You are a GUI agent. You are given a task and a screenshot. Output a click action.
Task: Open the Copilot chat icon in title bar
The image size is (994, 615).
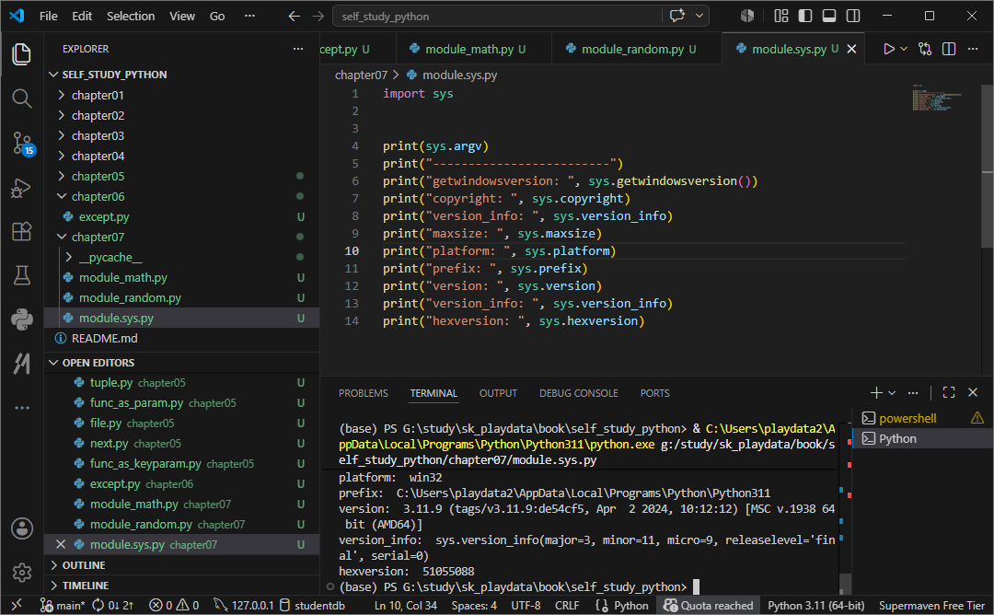pyautogui.click(x=677, y=16)
